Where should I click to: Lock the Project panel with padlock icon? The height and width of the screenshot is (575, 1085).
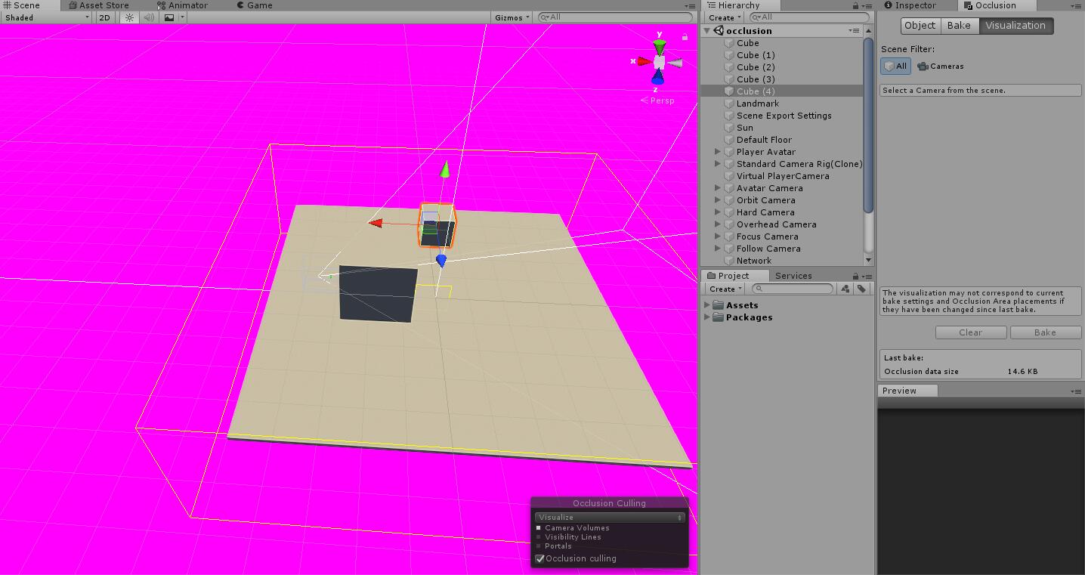coord(855,276)
